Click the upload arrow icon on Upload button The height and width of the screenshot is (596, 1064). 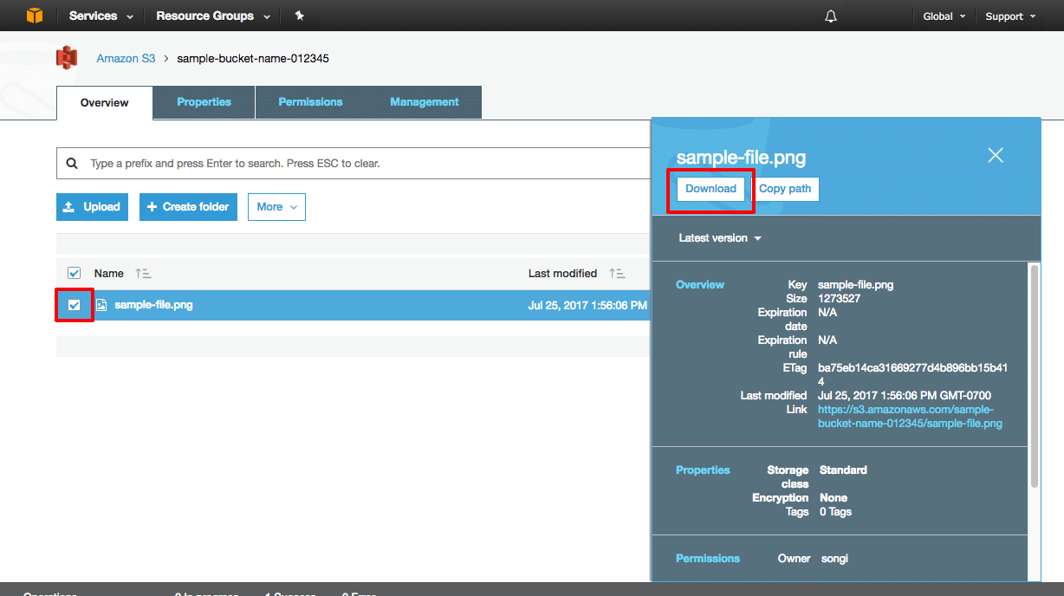(68, 206)
